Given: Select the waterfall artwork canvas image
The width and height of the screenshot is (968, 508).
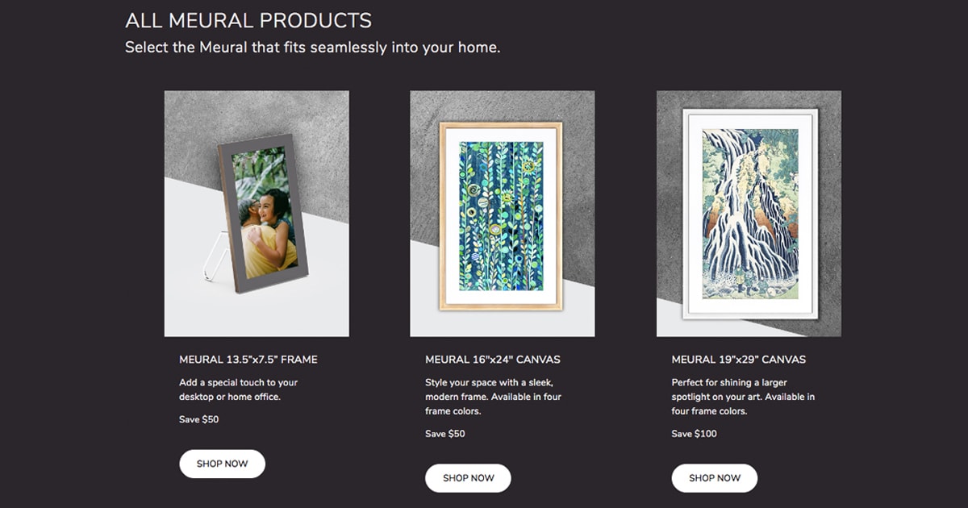Looking at the screenshot, I should click(750, 214).
